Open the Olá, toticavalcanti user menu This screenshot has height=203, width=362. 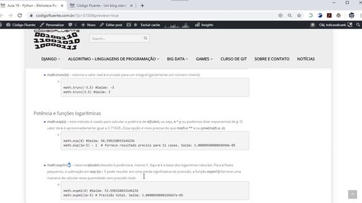coord(335,25)
